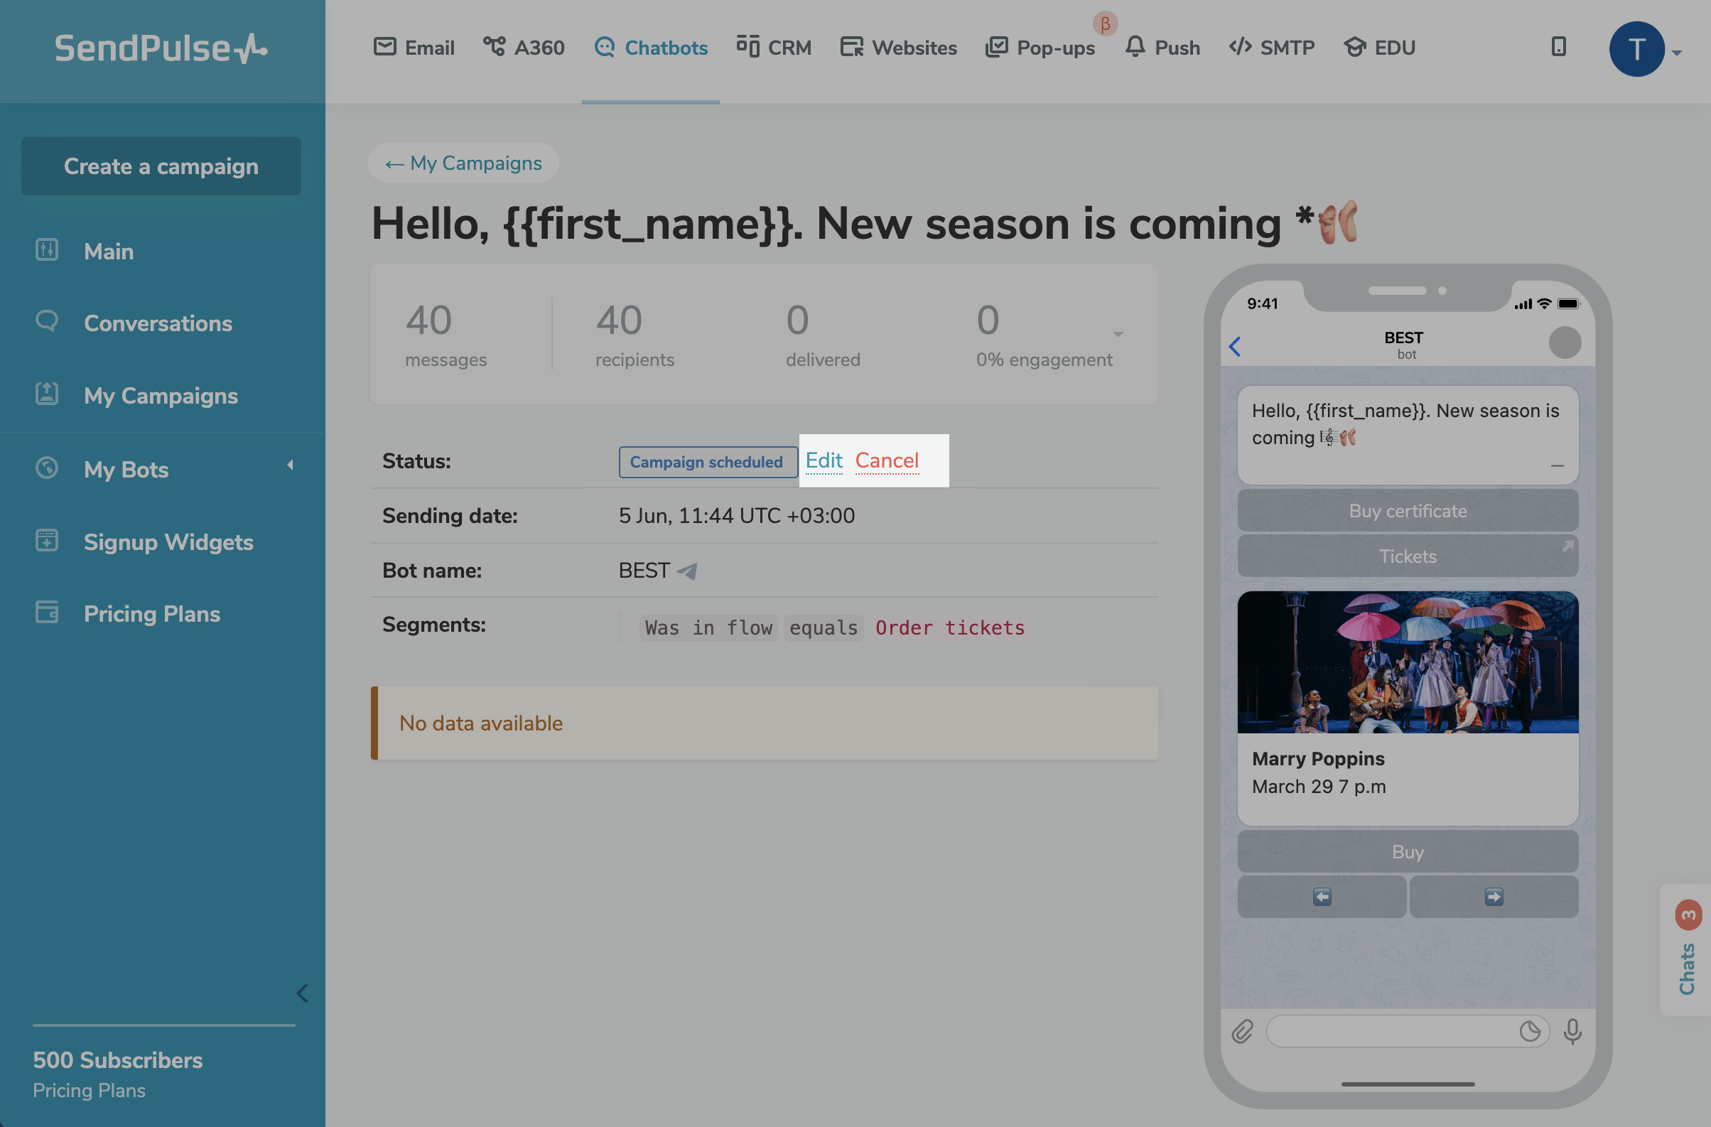Click the EDU section icon
This screenshot has height=1127, width=1711.
[x=1355, y=45]
